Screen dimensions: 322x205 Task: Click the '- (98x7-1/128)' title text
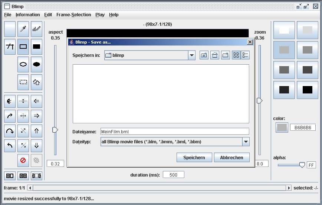coord(158,24)
